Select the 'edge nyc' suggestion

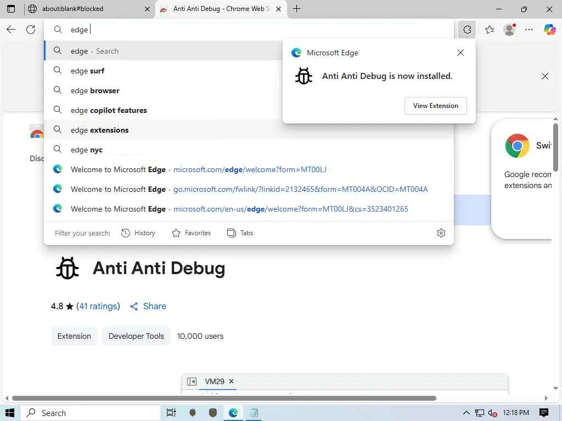249,149
